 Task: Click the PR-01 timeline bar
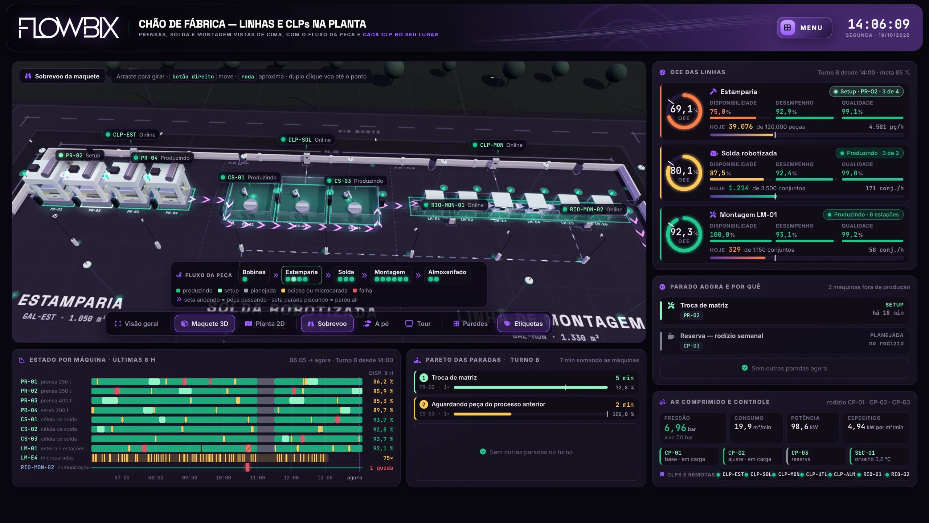pos(227,381)
